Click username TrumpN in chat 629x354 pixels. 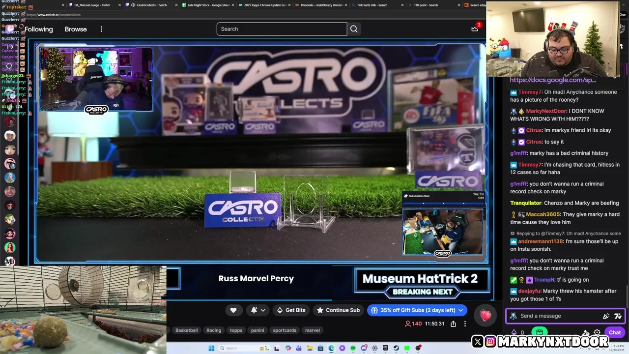click(544, 280)
